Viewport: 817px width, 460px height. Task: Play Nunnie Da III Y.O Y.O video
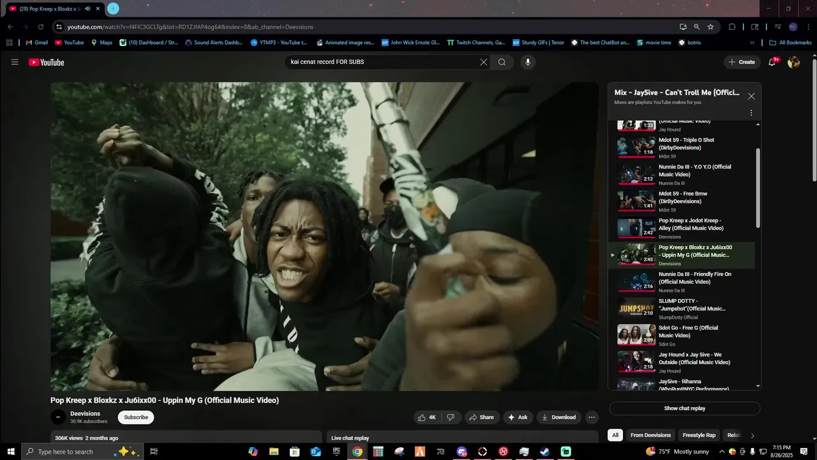681,174
